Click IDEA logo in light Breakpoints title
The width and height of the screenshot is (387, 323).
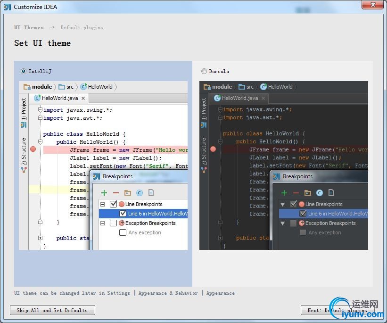(x=97, y=176)
